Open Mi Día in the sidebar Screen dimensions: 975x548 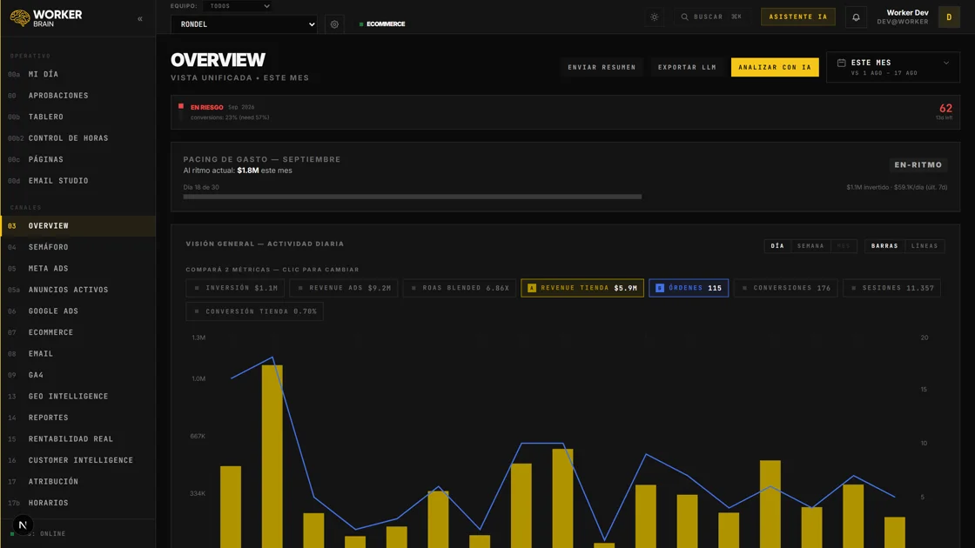point(77,74)
